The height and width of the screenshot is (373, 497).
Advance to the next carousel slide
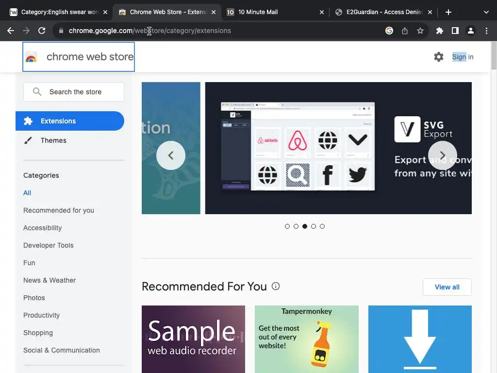coord(443,155)
